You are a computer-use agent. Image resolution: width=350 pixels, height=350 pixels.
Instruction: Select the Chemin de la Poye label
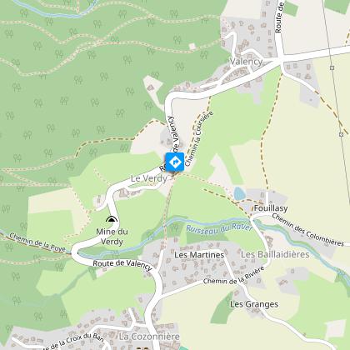37,242
